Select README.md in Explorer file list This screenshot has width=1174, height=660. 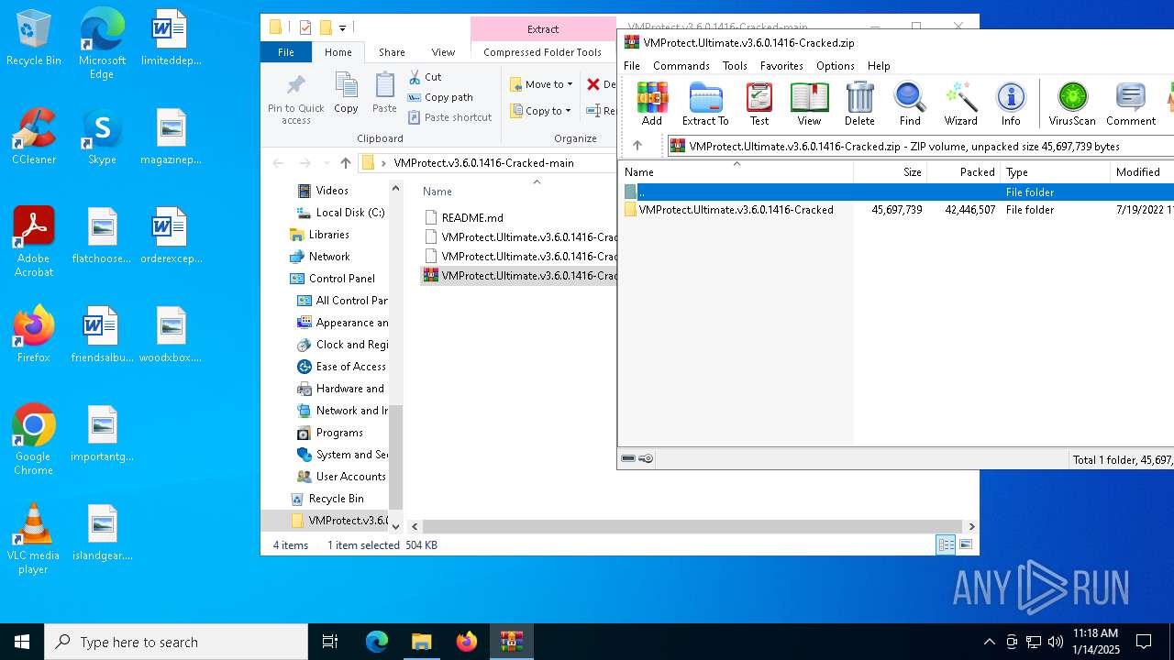pos(472,218)
